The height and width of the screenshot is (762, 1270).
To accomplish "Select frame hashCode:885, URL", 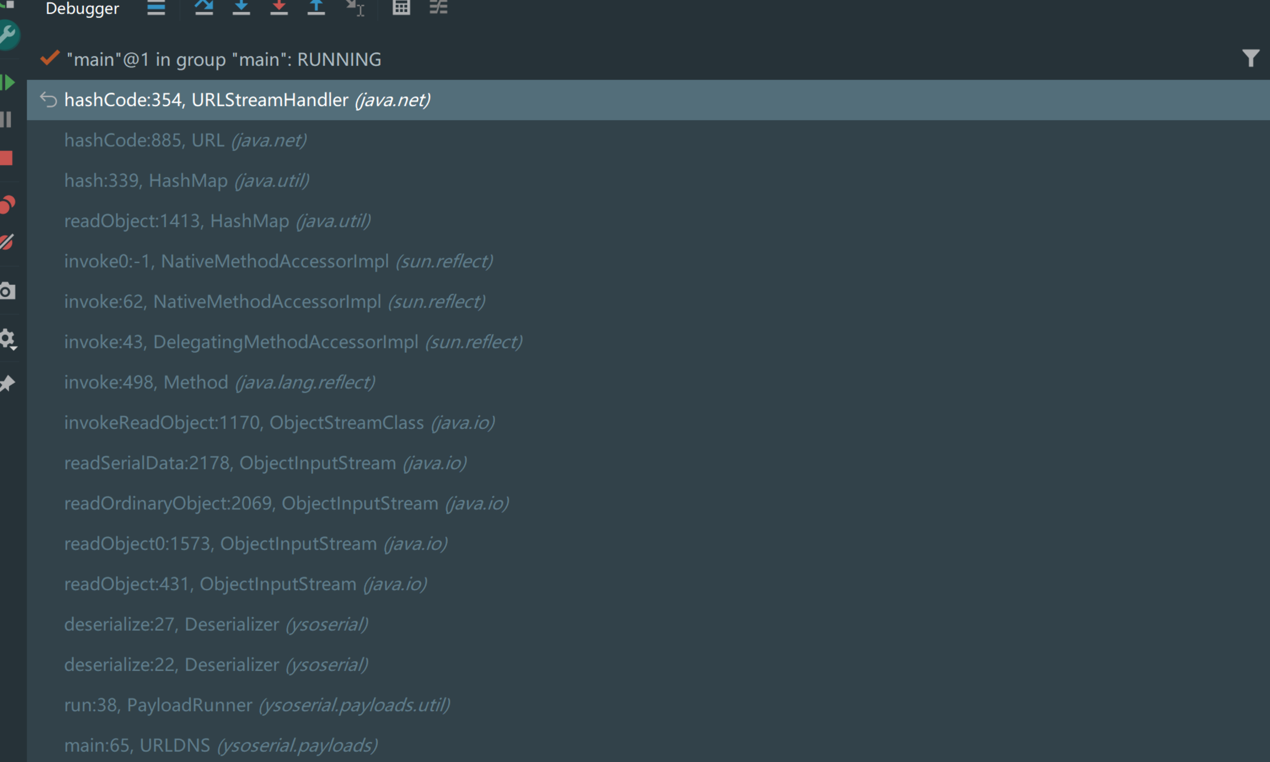I will [648, 140].
